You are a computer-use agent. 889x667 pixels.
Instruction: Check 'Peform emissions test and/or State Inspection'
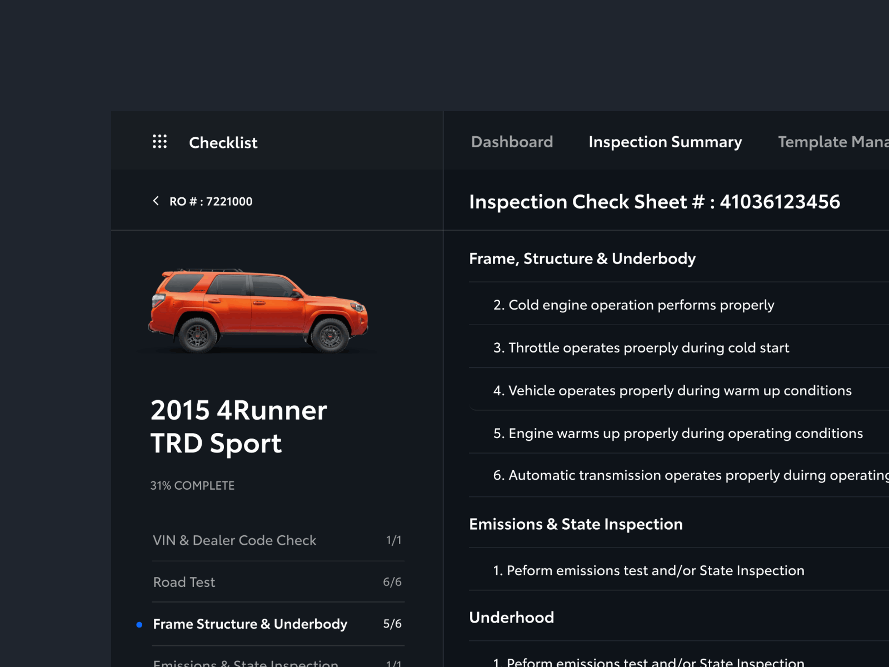tap(648, 570)
